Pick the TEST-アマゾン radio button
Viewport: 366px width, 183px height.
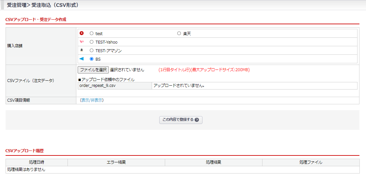point(91,51)
